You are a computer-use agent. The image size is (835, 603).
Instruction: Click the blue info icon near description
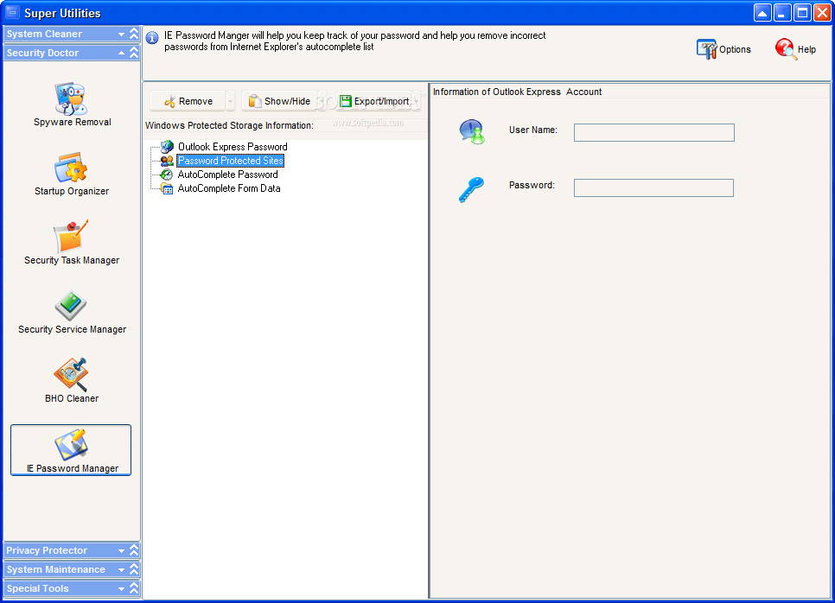pyautogui.click(x=152, y=38)
